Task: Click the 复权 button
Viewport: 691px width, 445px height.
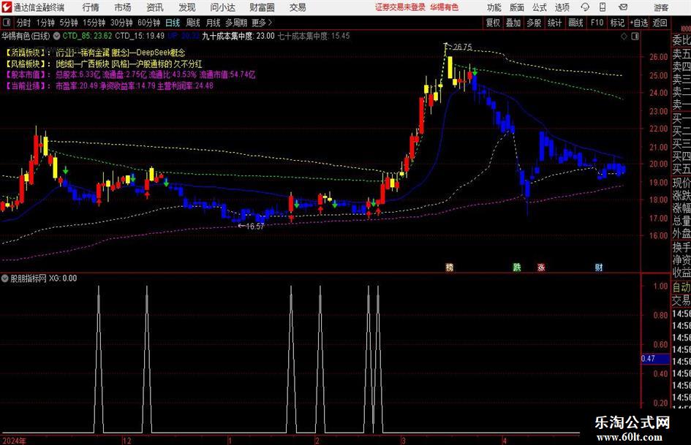Action: click(493, 23)
